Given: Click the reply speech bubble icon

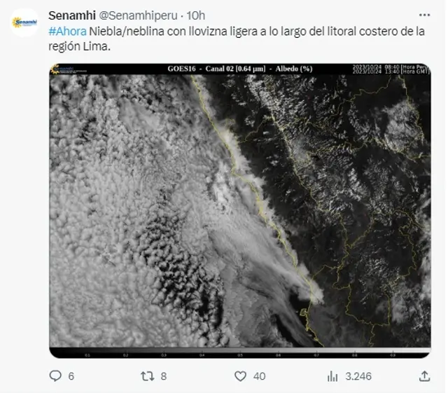Looking at the screenshot, I should [x=55, y=376].
